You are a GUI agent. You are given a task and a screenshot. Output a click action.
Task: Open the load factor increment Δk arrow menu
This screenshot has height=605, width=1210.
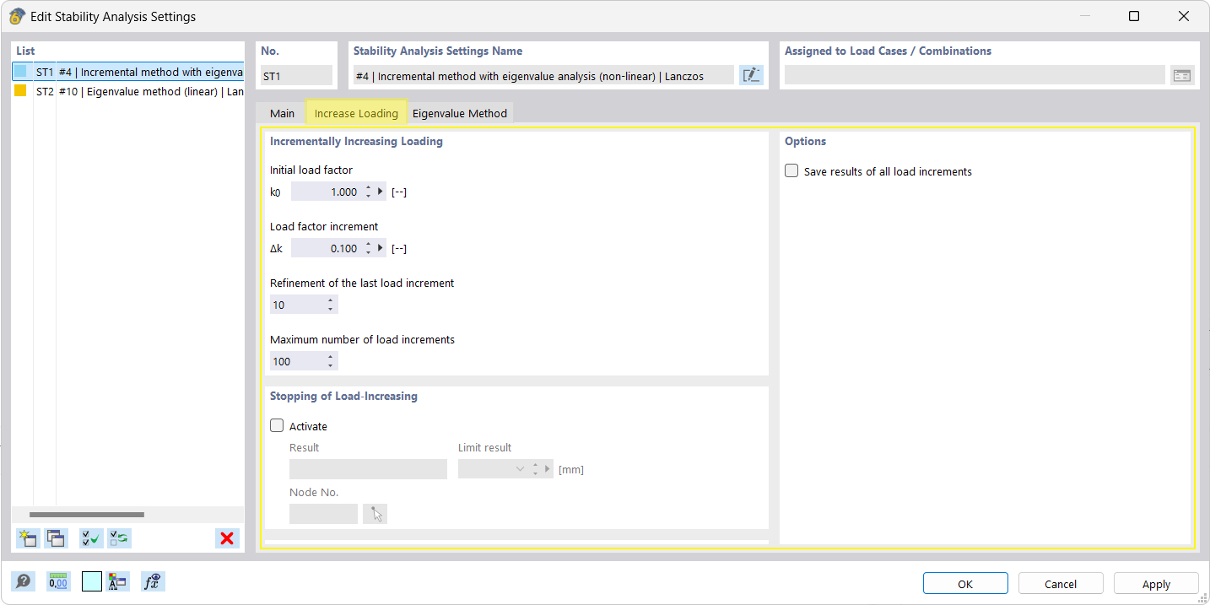[381, 248]
